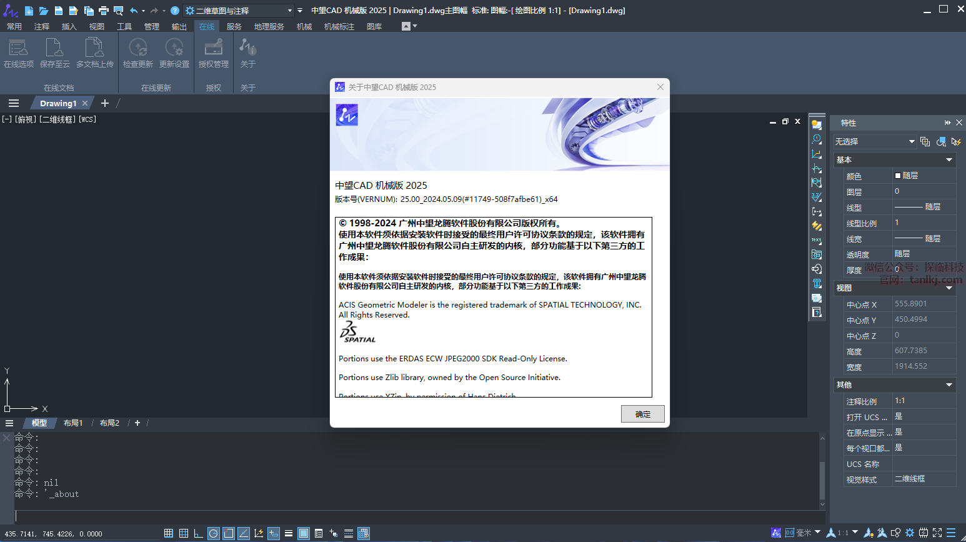Click the 保存至云 ribbon button

[55, 53]
